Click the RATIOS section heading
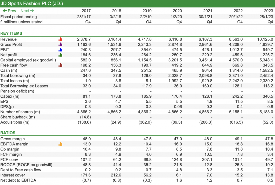The height and width of the screenshot is (185, 275). pos(8,133)
